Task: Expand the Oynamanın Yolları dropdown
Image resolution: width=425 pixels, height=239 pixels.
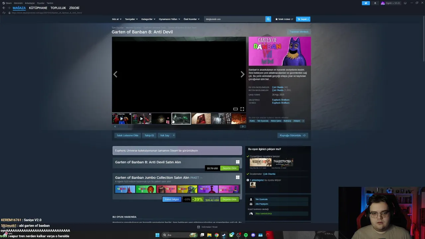Action: (169, 19)
